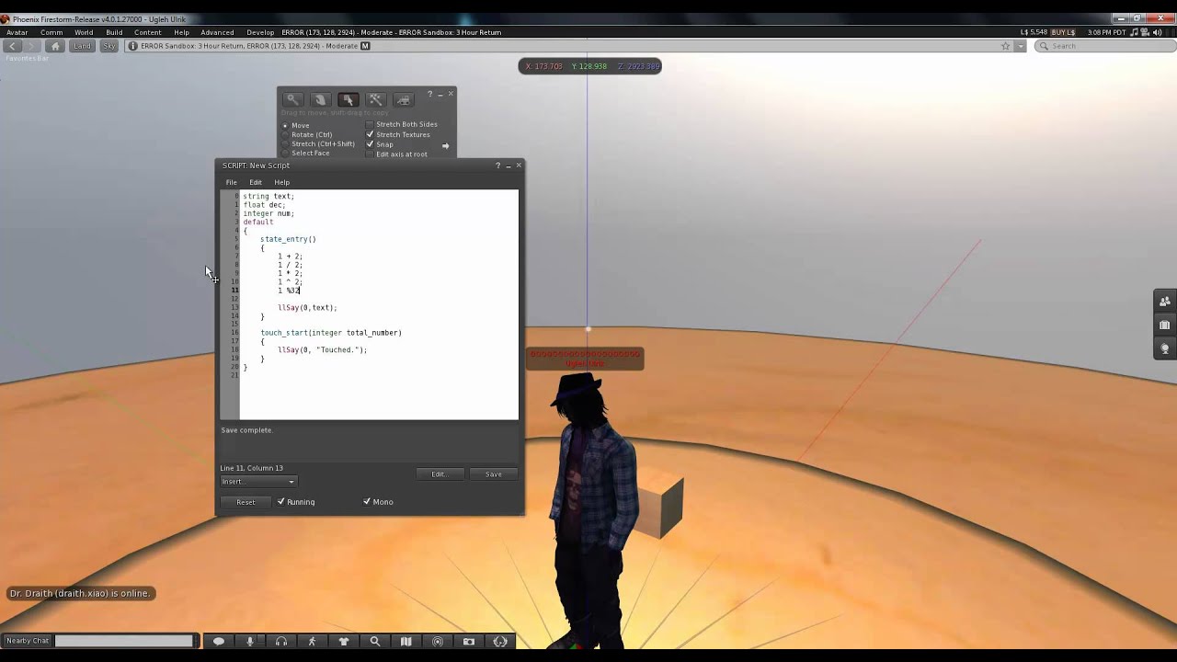Open voice settings headphones icon
The height and width of the screenshot is (662, 1177).
point(281,642)
